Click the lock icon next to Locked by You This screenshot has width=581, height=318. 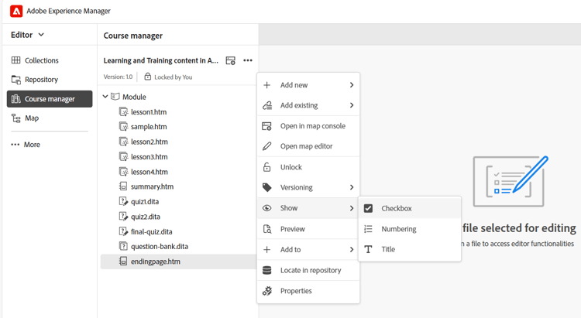point(148,77)
